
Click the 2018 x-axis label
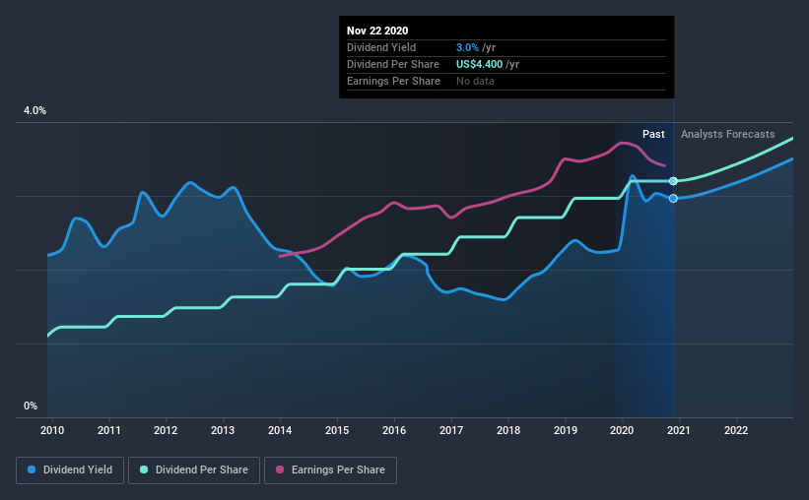[508, 430]
